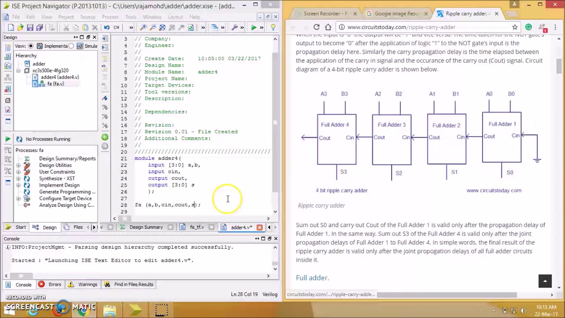This screenshot has height=318, width=565.
Task: Switch to the Files panel tab
Action: point(73,227)
